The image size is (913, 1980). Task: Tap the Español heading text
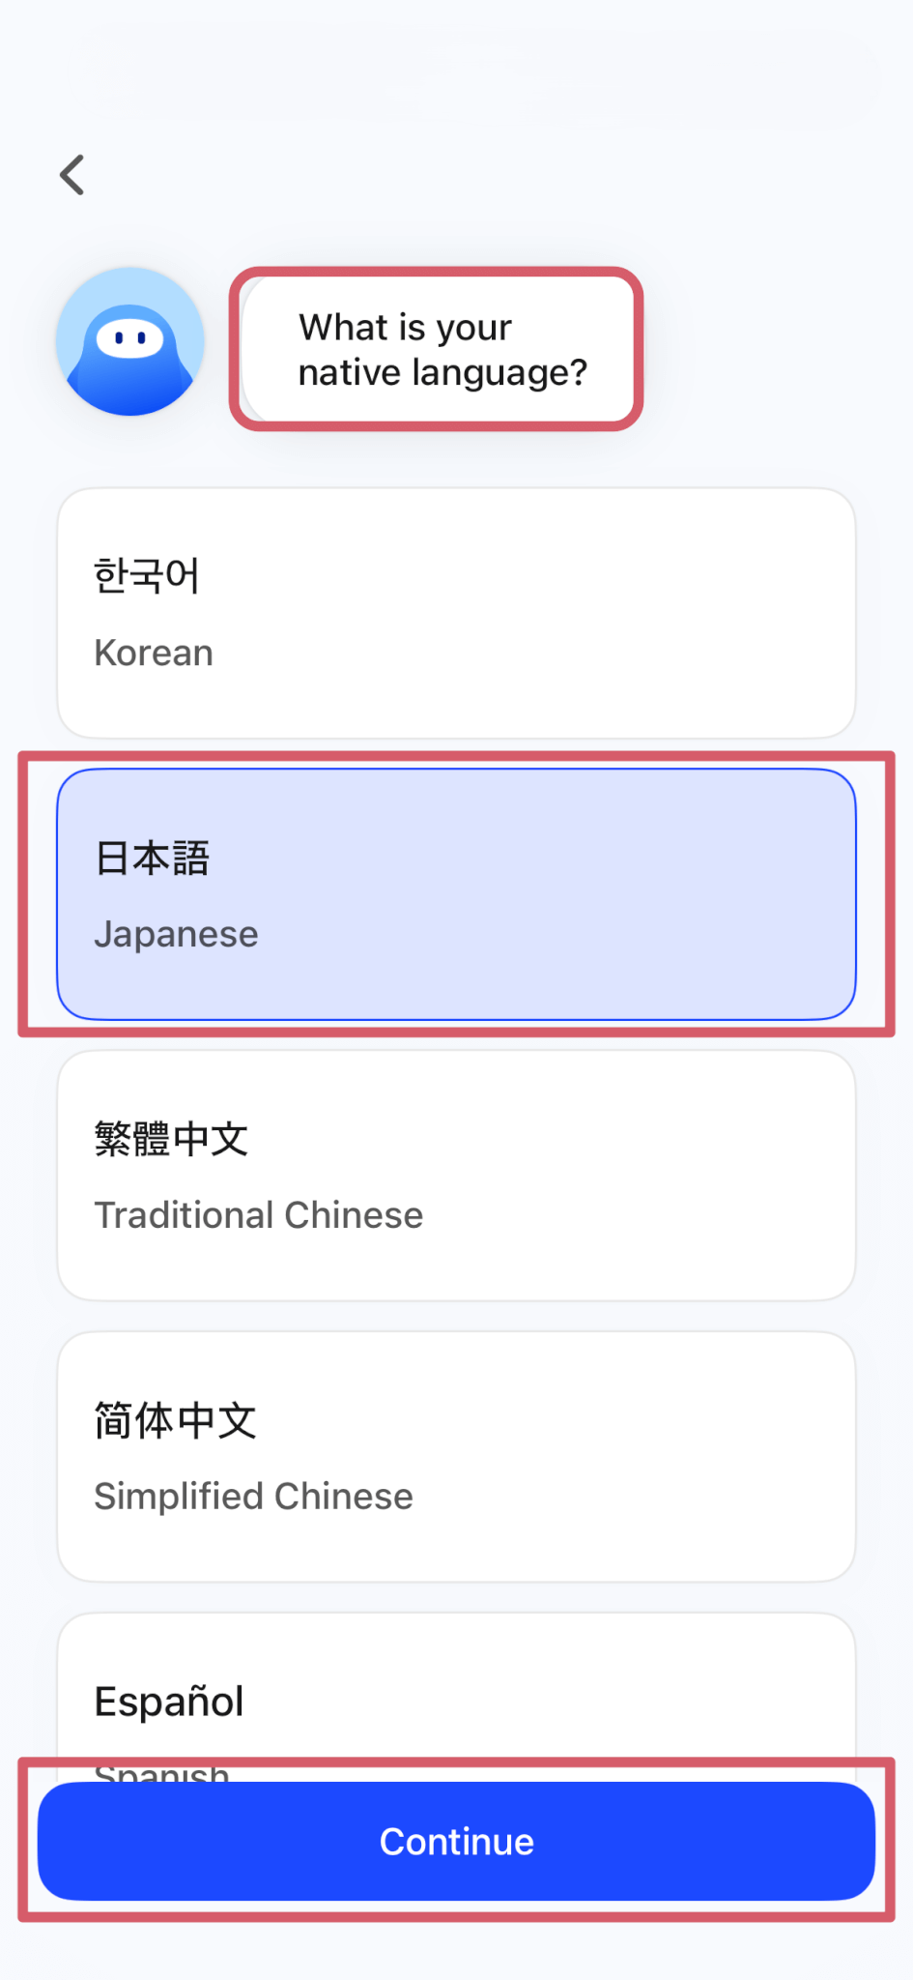pos(169,1702)
